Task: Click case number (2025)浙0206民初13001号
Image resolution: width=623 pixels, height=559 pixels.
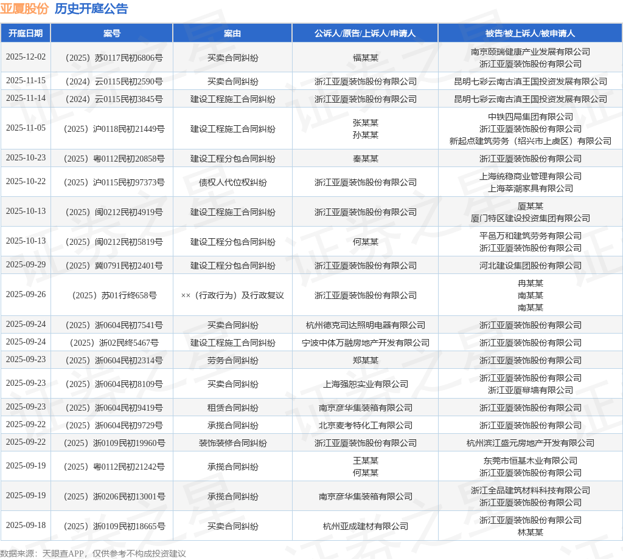Action: (114, 496)
